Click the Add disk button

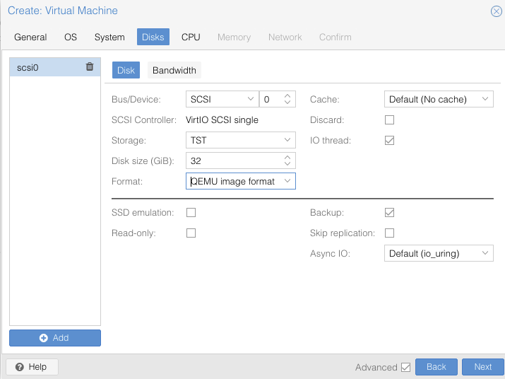click(55, 338)
